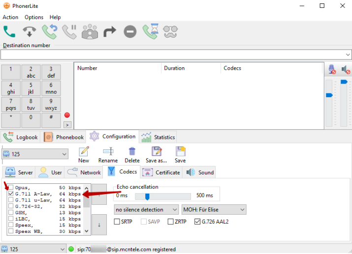This screenshot has height=254, width=352.
Task: Click the microphone volume slider handle
Action: pyautogui.click(x=329, y=95)
